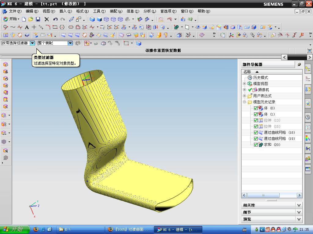Screen dimensions: 313x234
Task: Open the 分析(L) menu
Action: tap(150, 11)
